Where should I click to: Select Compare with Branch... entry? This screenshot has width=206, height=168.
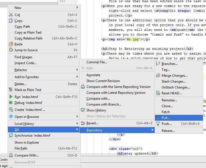(104, 104)
